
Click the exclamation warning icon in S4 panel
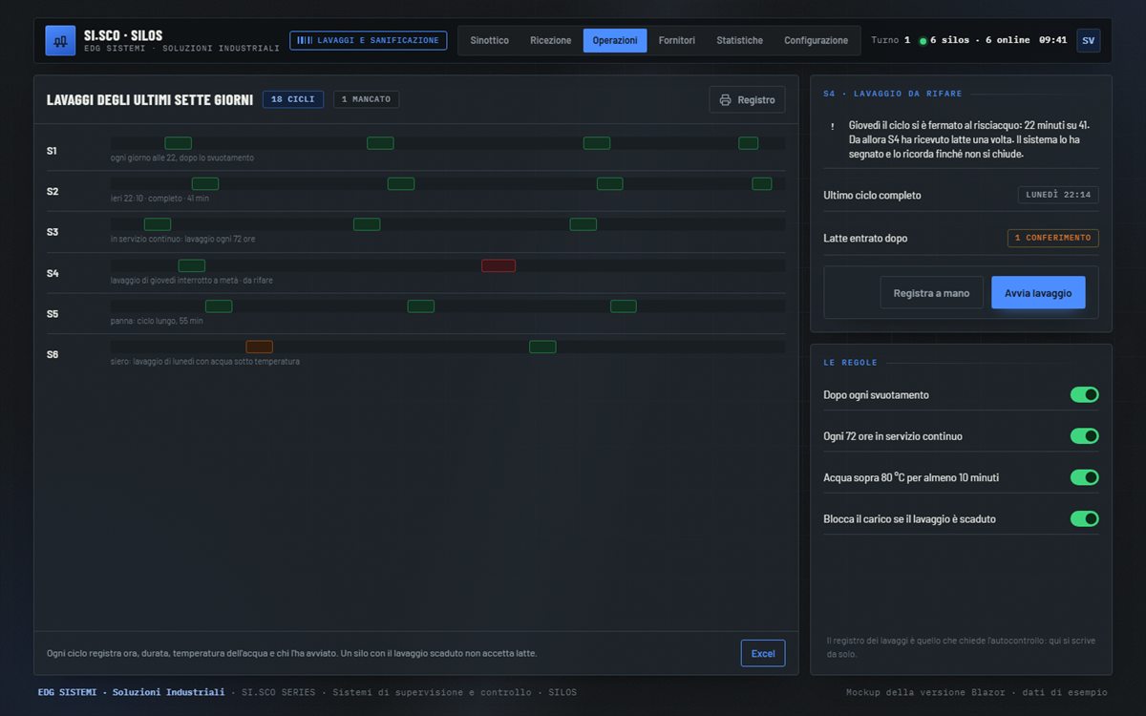(x=832, y=126)
